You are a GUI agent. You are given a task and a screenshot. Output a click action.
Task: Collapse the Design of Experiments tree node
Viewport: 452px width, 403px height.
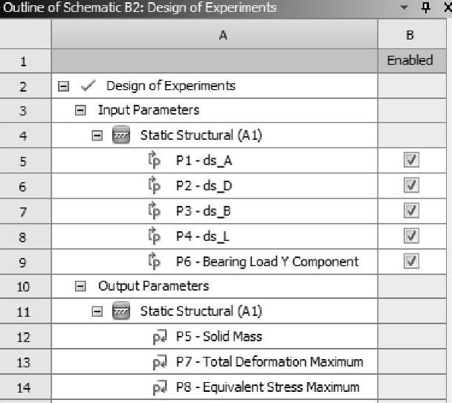(x=64, y=86)
